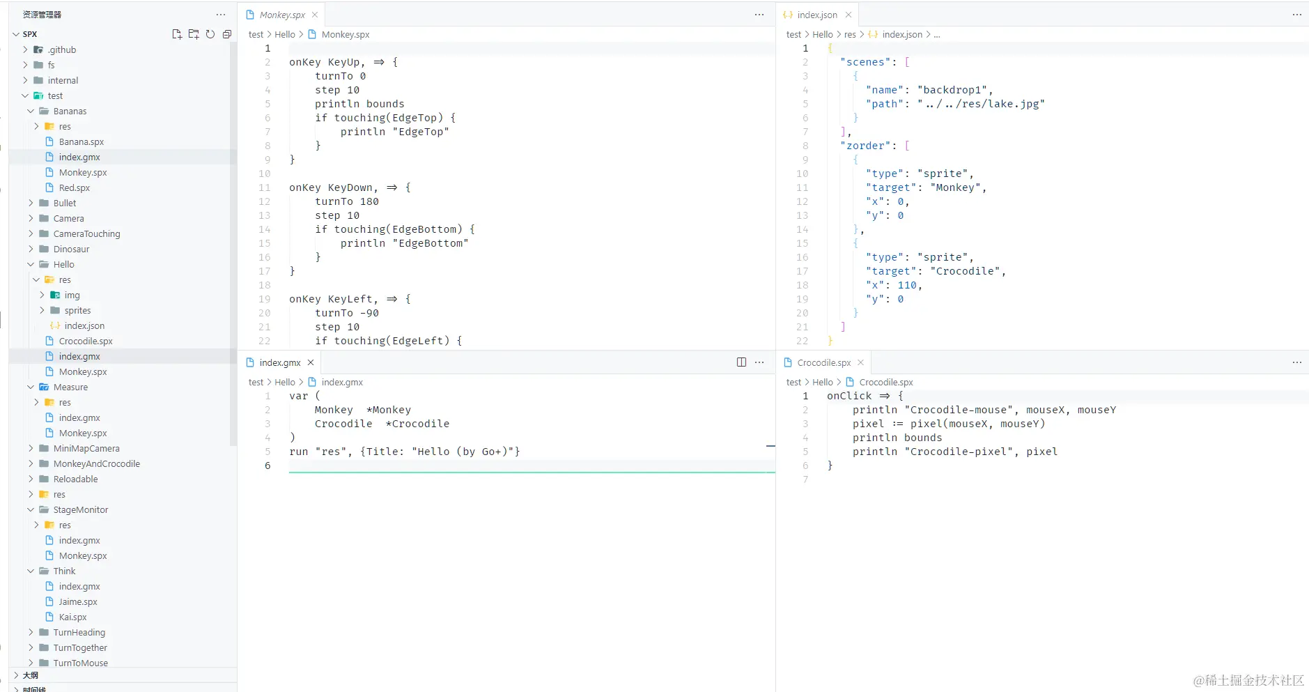Click the "zorder" key in index.json
The image size is (1309, 692).
pyautogui.click(x=866, y=146)
